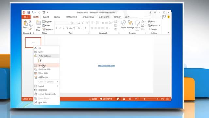Switch to Slide Sorter view icon

[124, 99]
